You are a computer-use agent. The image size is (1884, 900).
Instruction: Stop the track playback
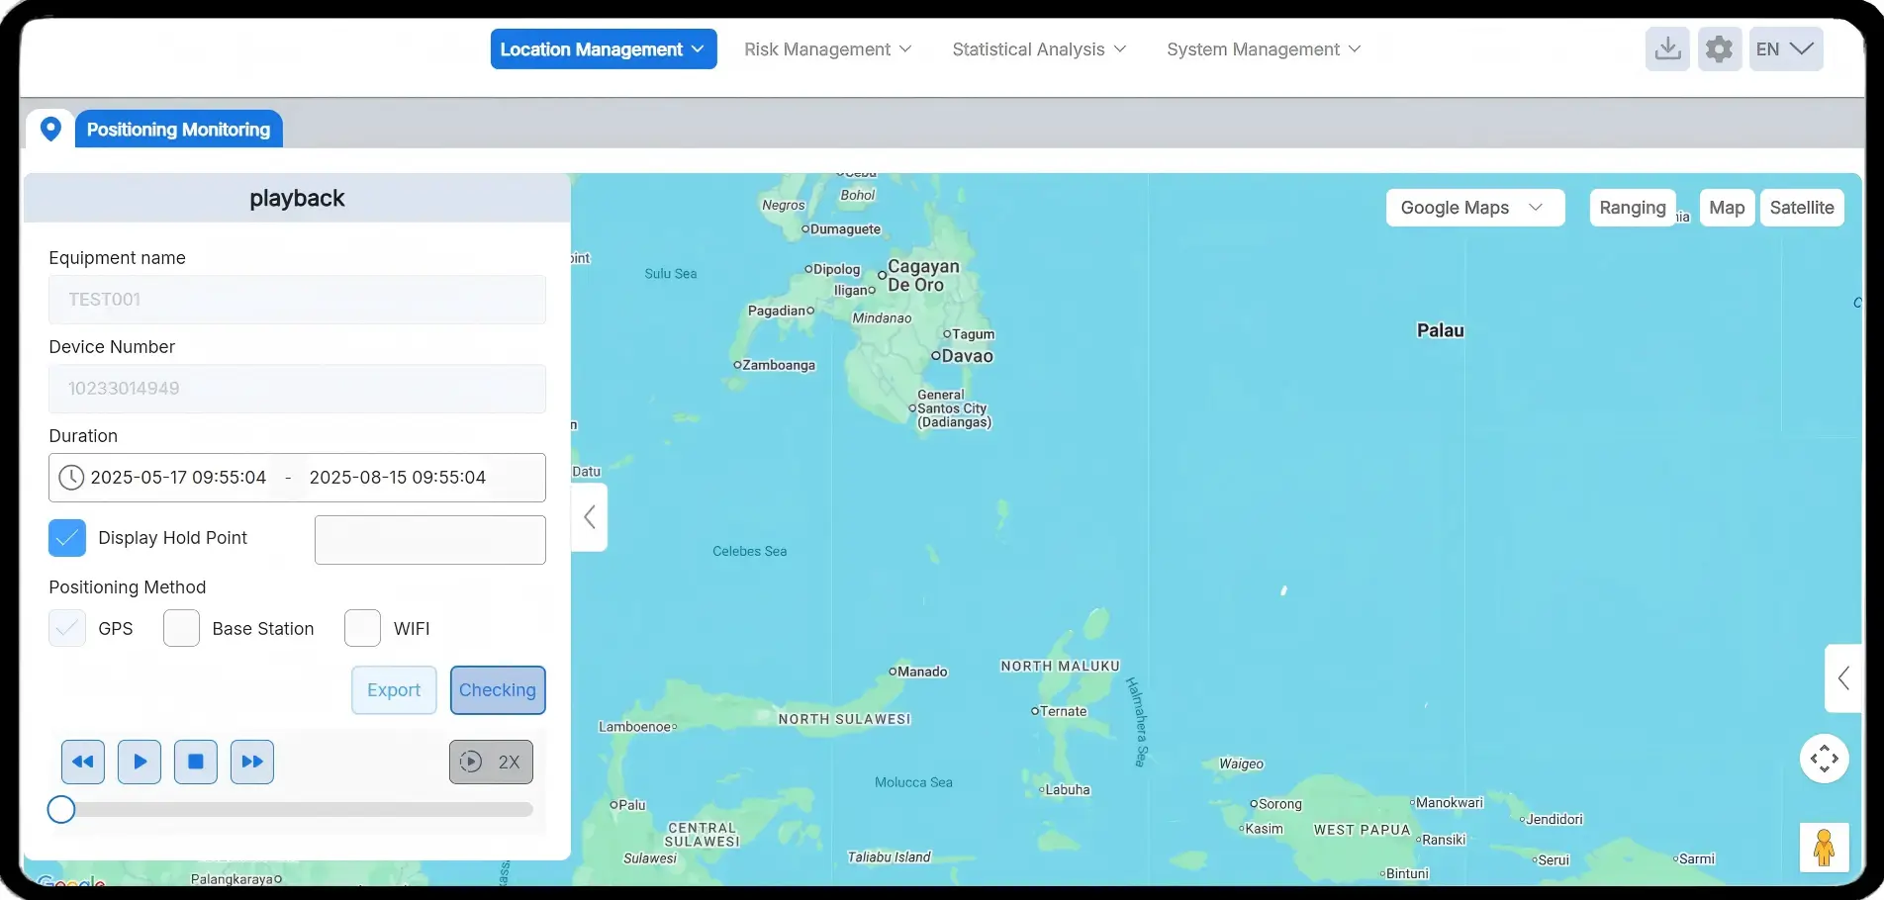pyautogui.click(x=196, y=762)
